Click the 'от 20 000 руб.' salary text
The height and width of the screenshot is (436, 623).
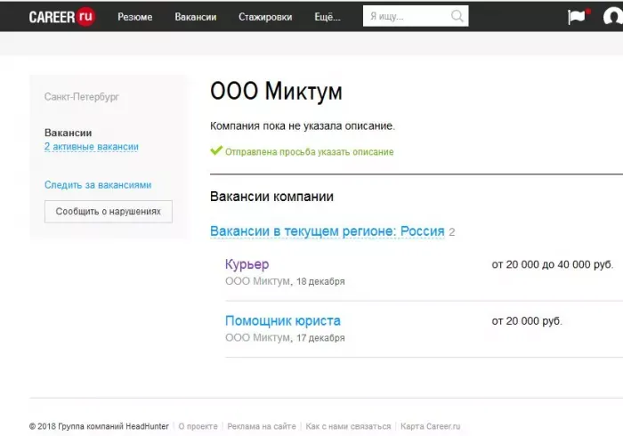527,321
